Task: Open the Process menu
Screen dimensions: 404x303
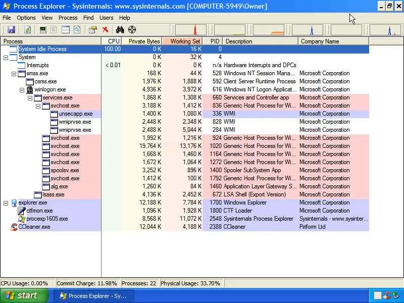Action: [68, 18]
